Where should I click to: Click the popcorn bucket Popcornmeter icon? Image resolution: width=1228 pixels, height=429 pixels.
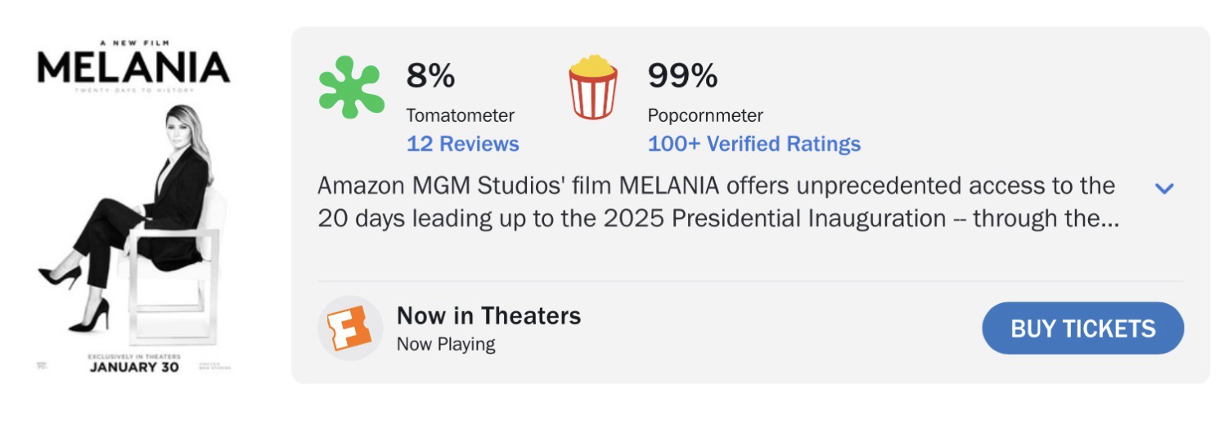click(593, 87)
